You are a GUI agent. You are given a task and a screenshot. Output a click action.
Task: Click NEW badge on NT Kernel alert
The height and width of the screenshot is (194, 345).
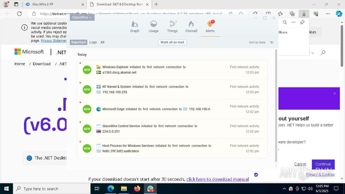coord(87,89)
